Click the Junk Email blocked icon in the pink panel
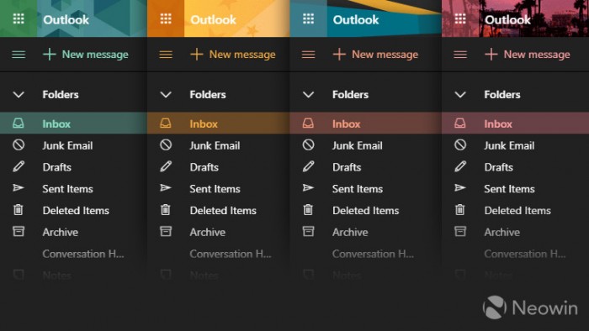 coord(460,144)
